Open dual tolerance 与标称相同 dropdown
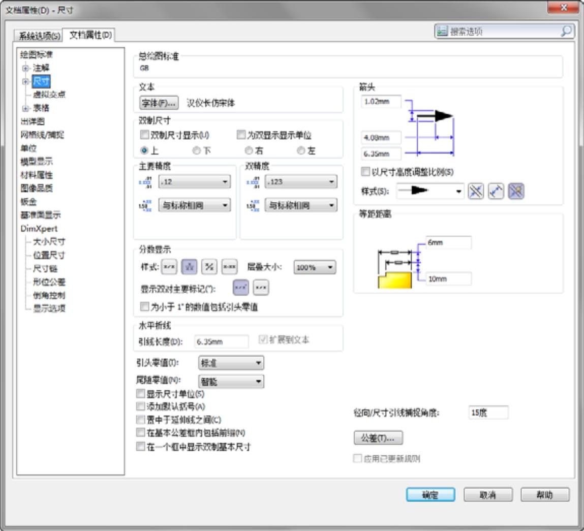 point(301,205)
